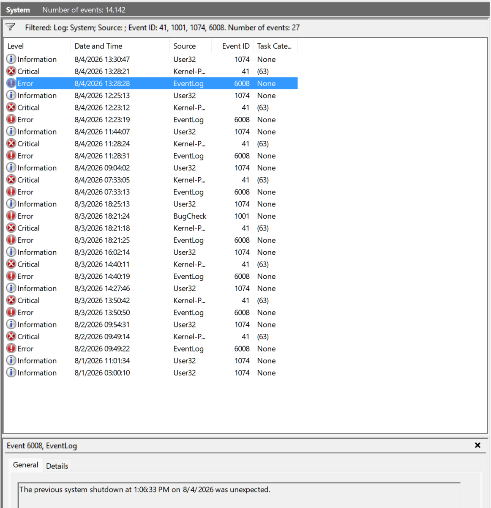This screenshot has height=508, width=491.
Task: Select the General tab
Action: 26,465
